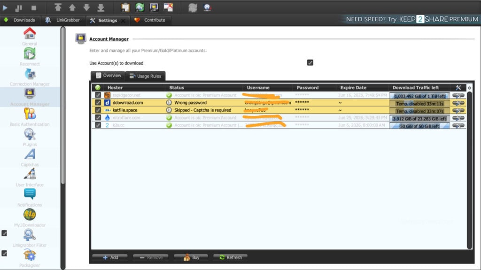This screenshot has width=481, height=270.
Task: Pause downloads using the pause icon
Action: 19,7
